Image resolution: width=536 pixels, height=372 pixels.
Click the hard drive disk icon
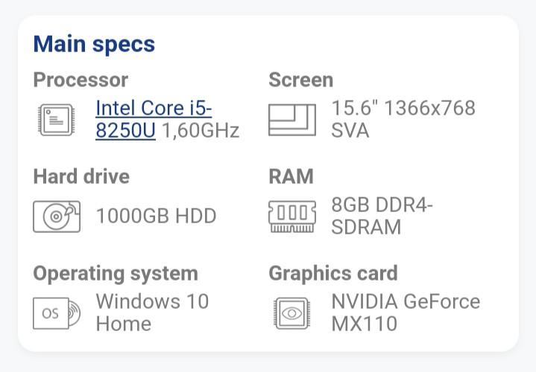[57, 217]
